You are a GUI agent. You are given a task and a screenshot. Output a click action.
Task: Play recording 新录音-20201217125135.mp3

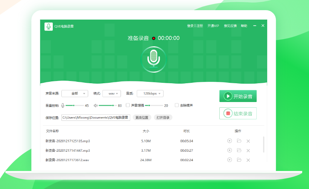click(229, 141)
